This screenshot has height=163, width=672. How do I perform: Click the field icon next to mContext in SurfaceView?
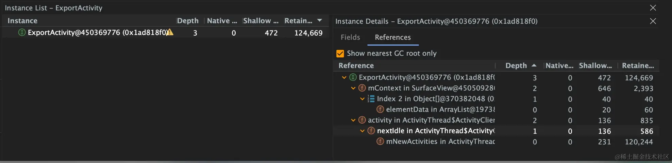coord(362,88)
